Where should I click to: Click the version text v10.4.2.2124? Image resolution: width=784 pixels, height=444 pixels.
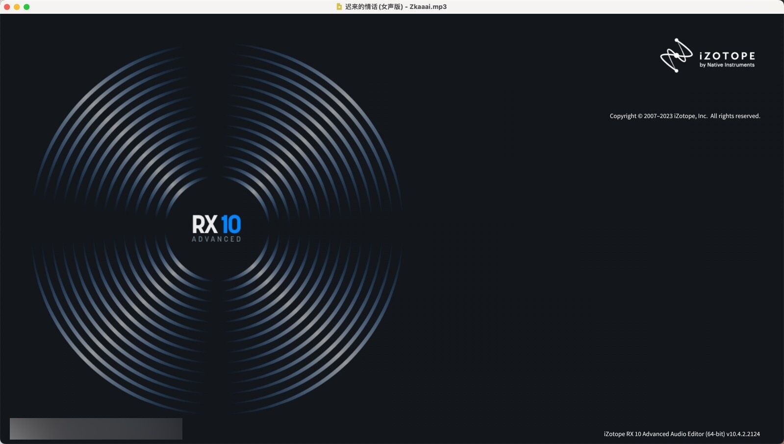tap(743, 434)
